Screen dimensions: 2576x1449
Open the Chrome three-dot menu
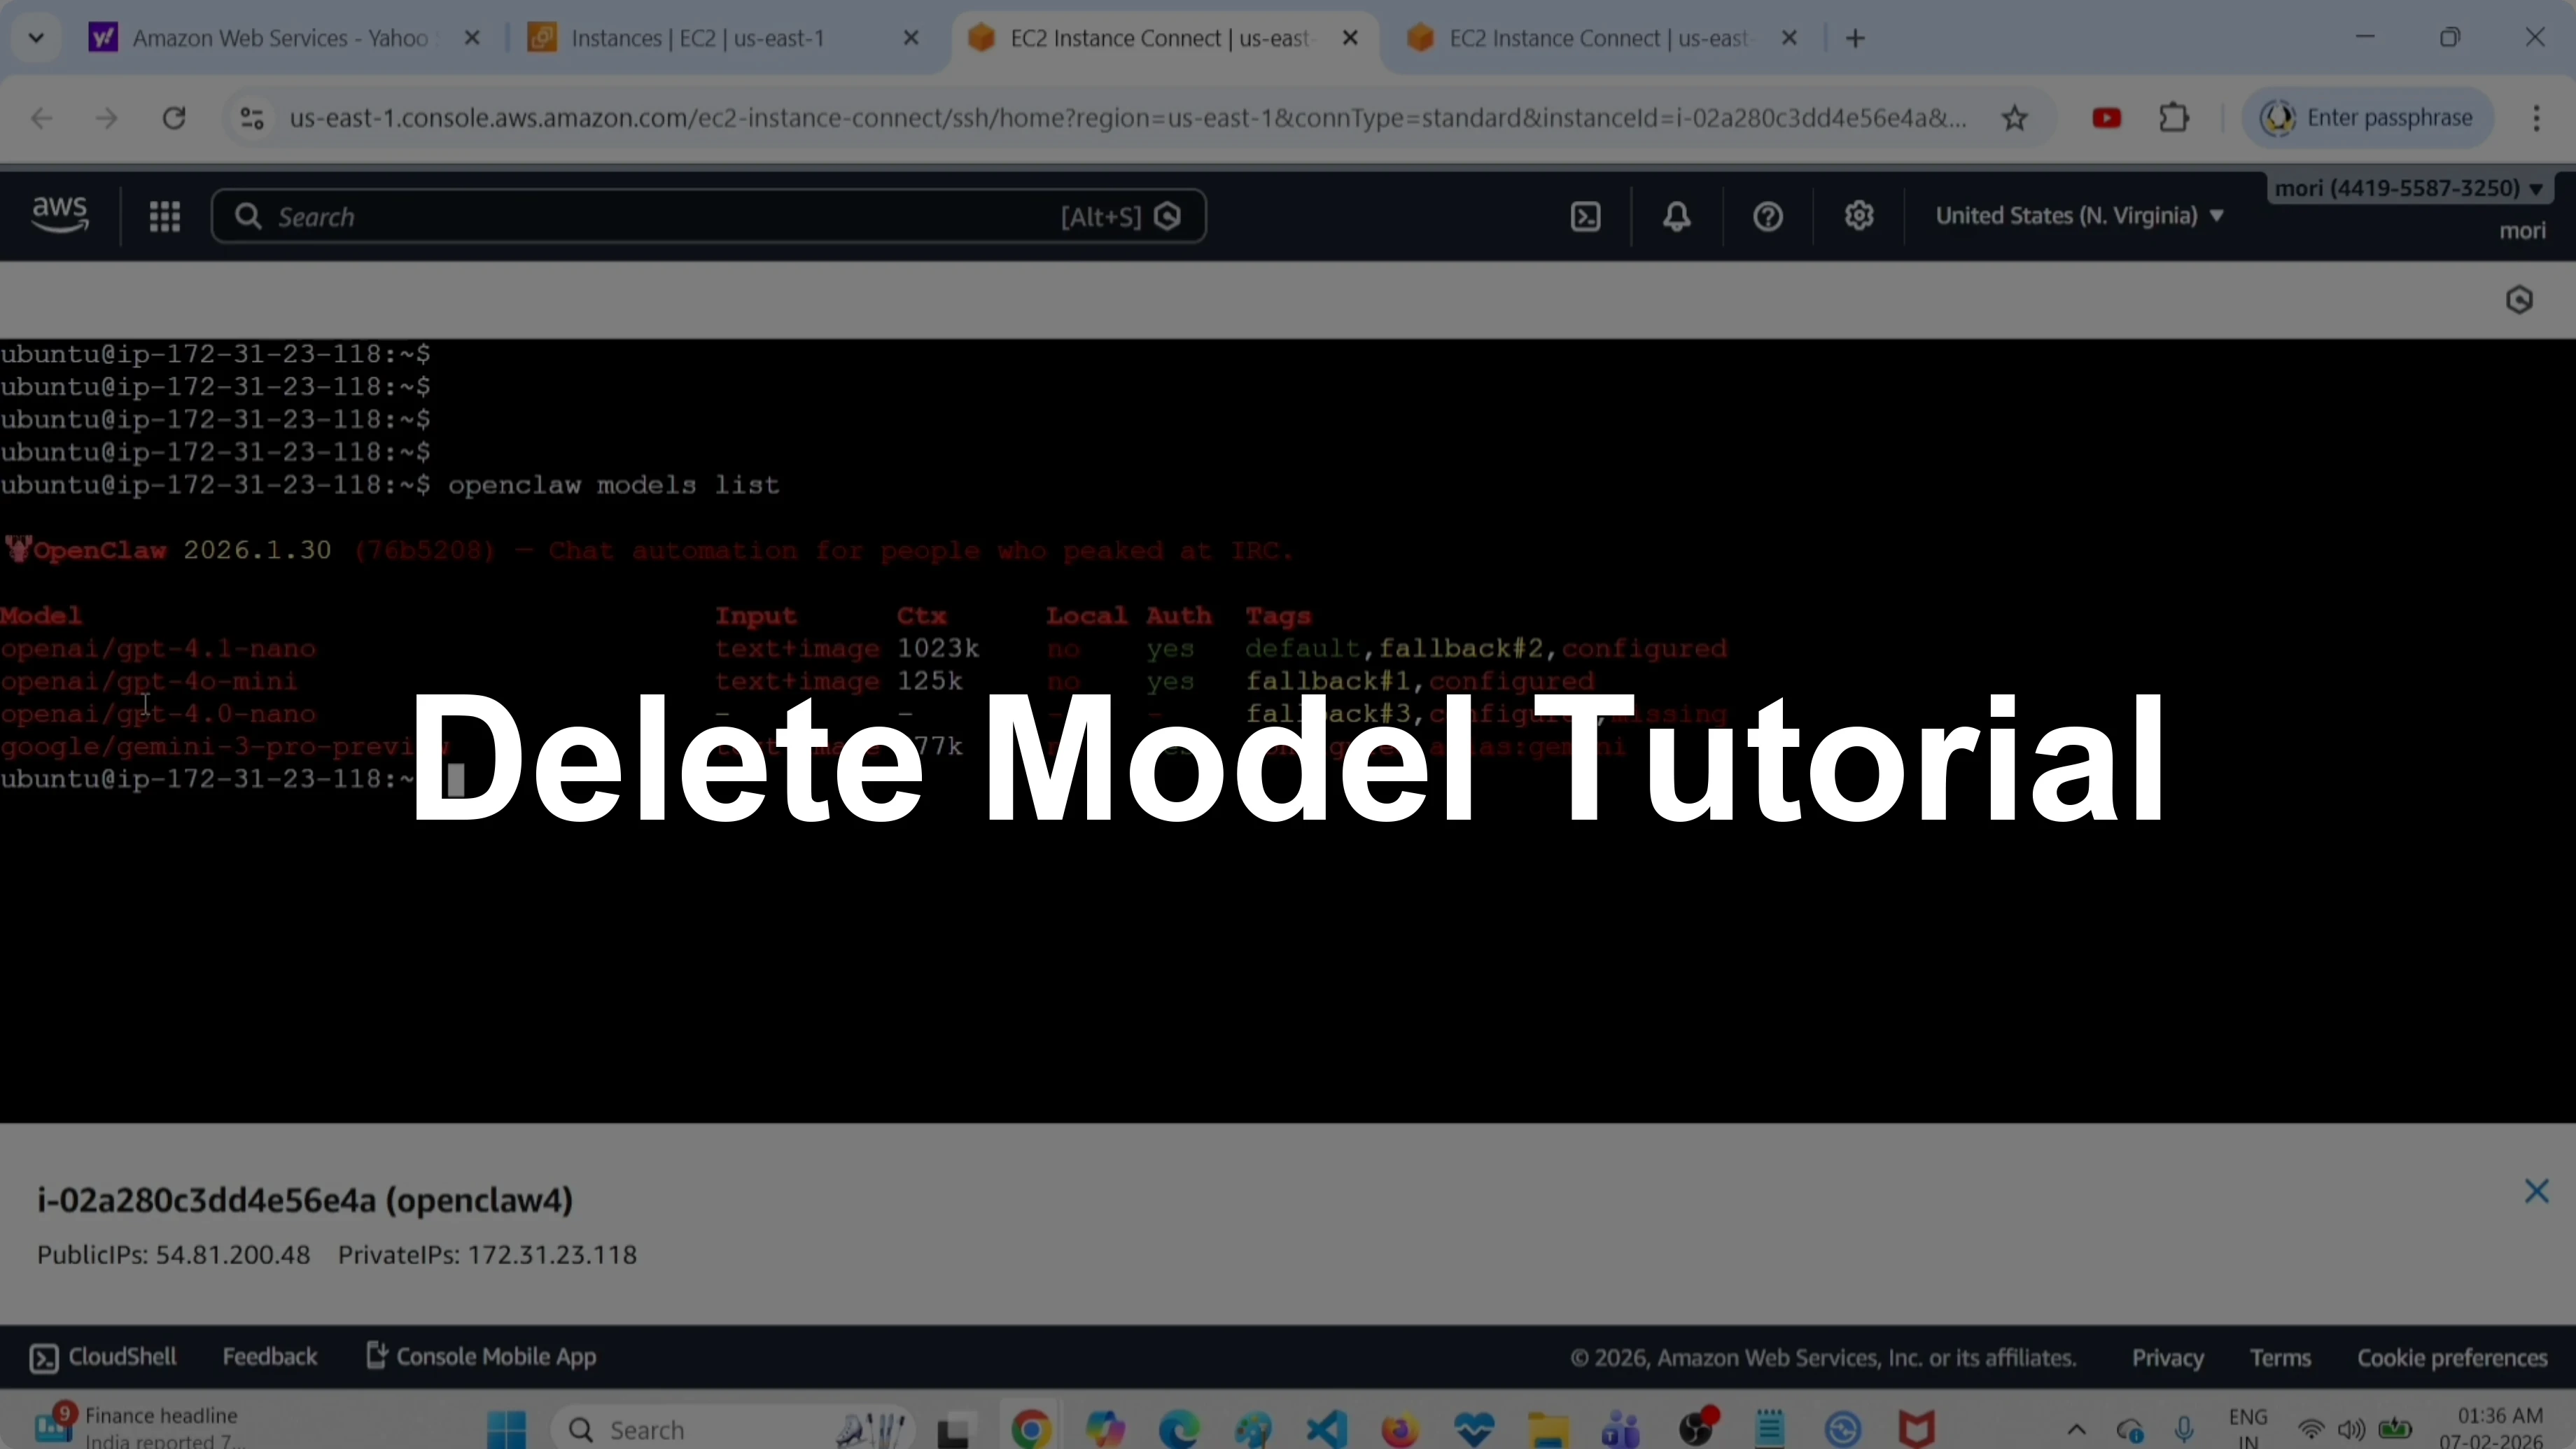click(2537, 117)
